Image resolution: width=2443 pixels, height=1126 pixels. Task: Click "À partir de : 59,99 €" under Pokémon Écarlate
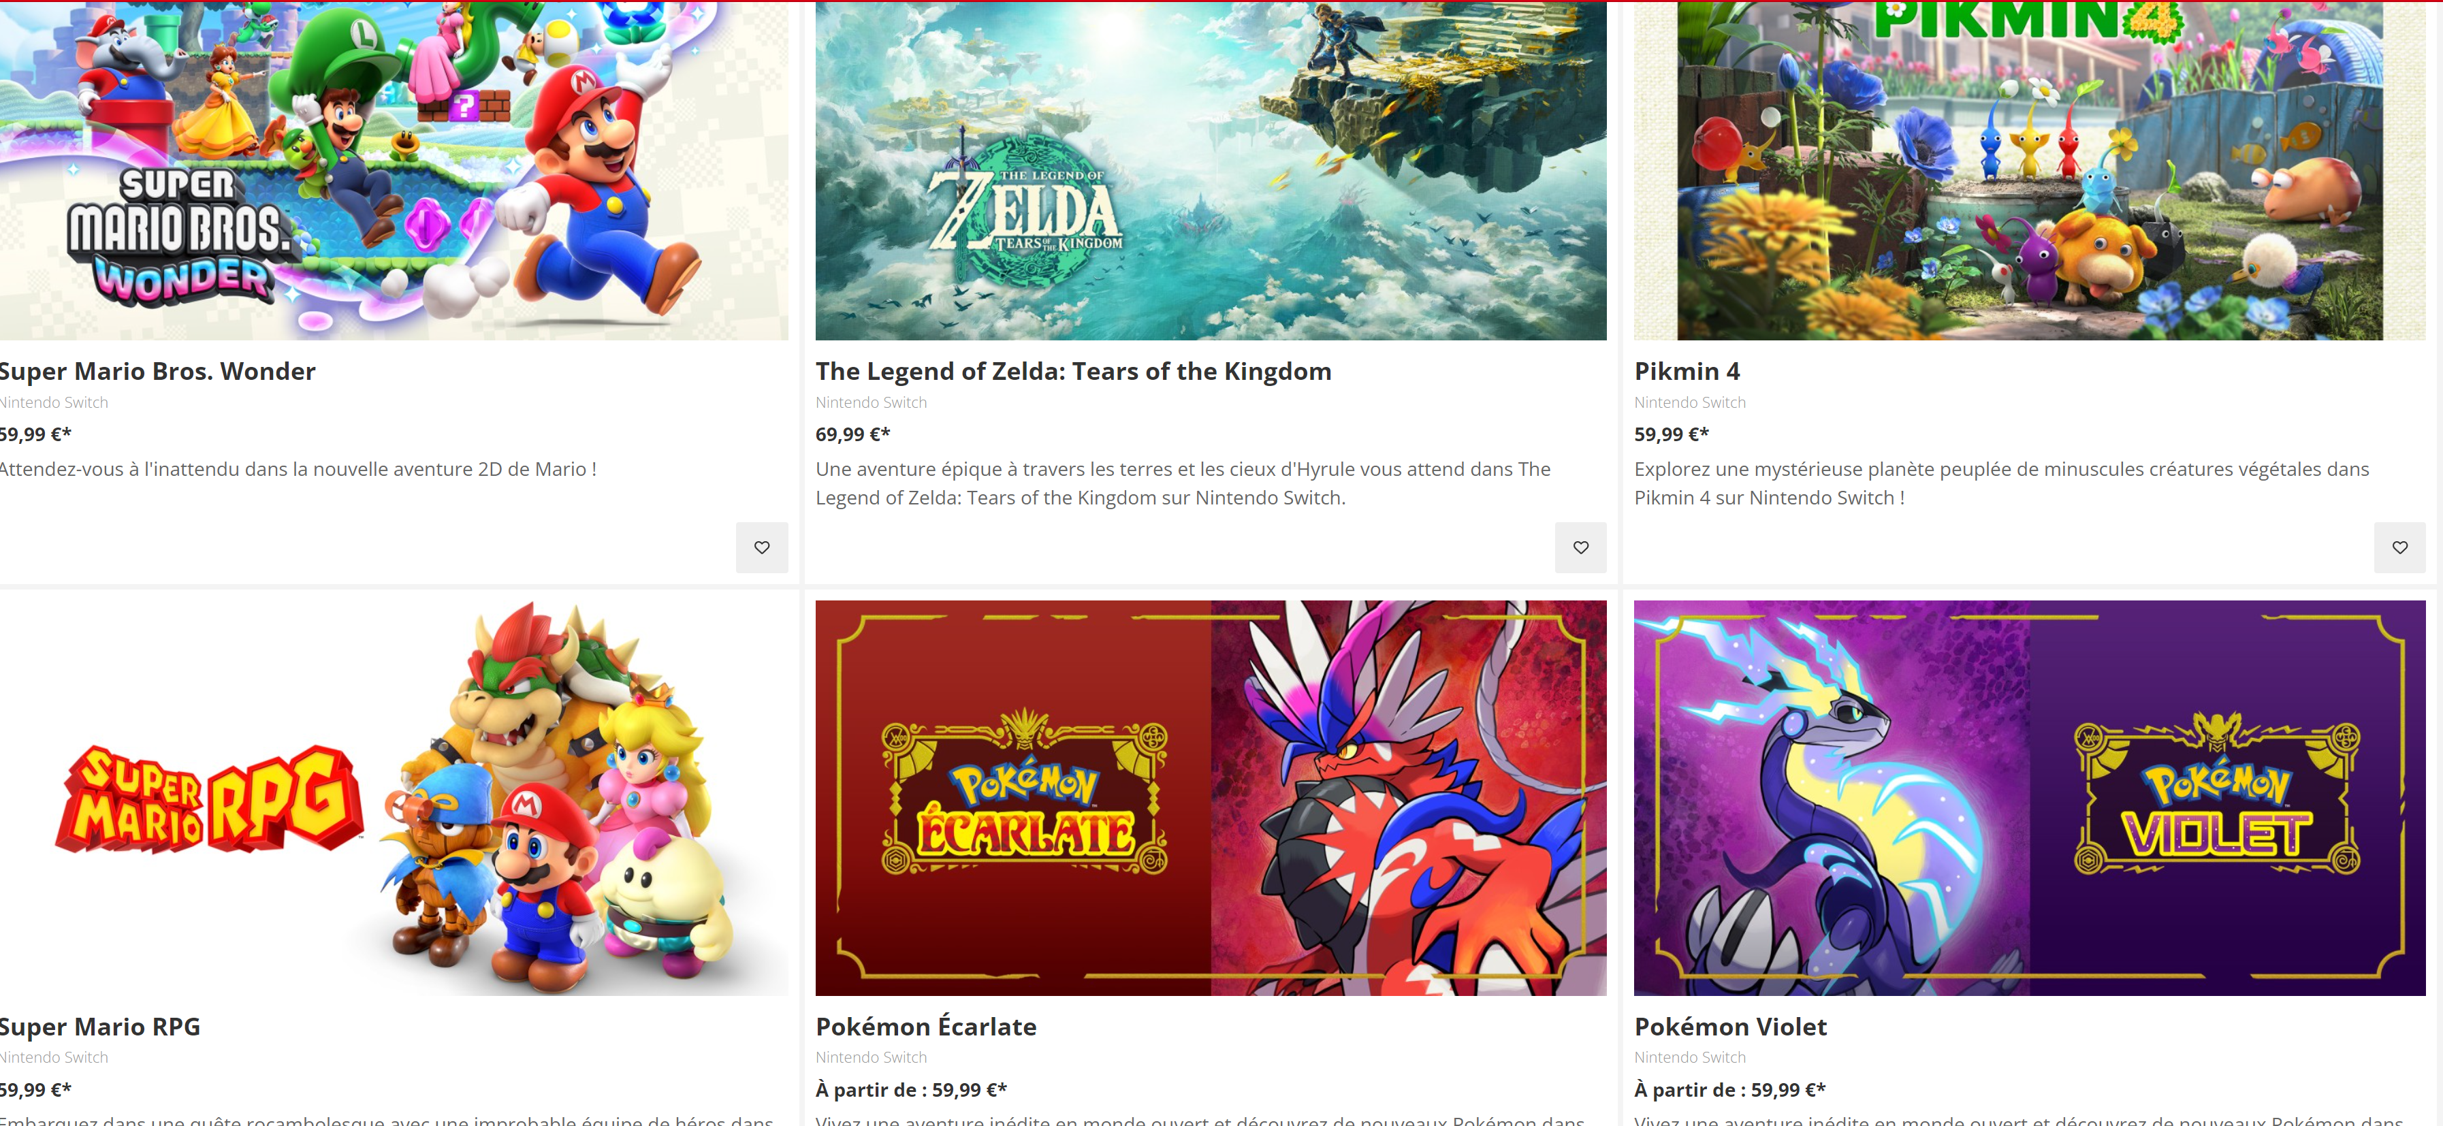(910, 1090)
